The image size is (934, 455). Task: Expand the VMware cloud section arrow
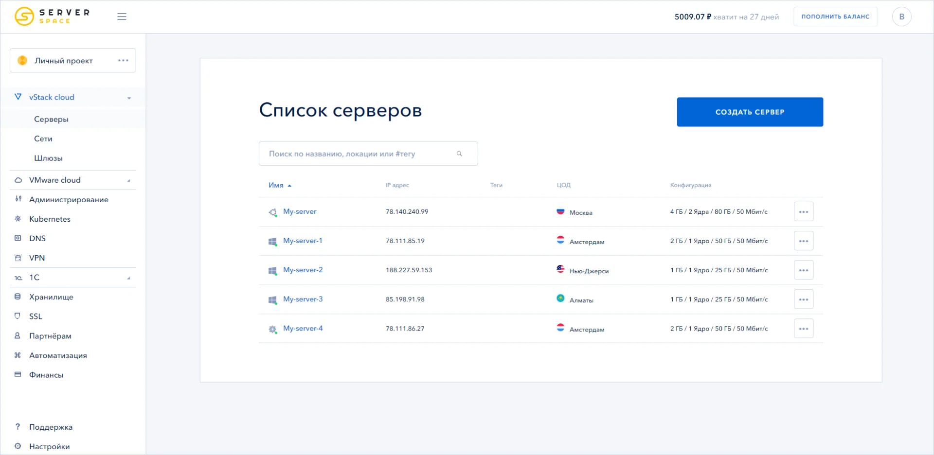click(x=129, y=180)
